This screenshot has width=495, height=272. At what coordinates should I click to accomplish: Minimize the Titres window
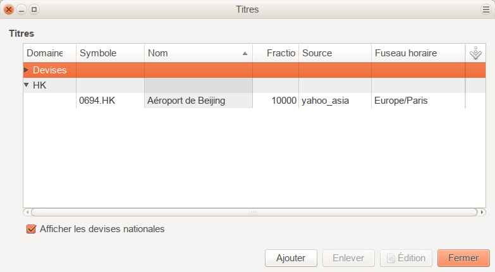[21, 9]
